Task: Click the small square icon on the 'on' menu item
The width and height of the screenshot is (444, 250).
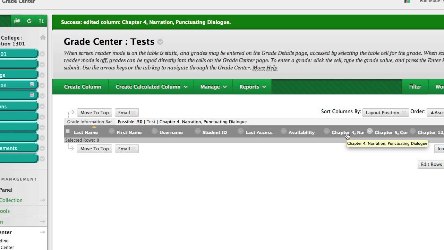Action: tap(32, 84)
